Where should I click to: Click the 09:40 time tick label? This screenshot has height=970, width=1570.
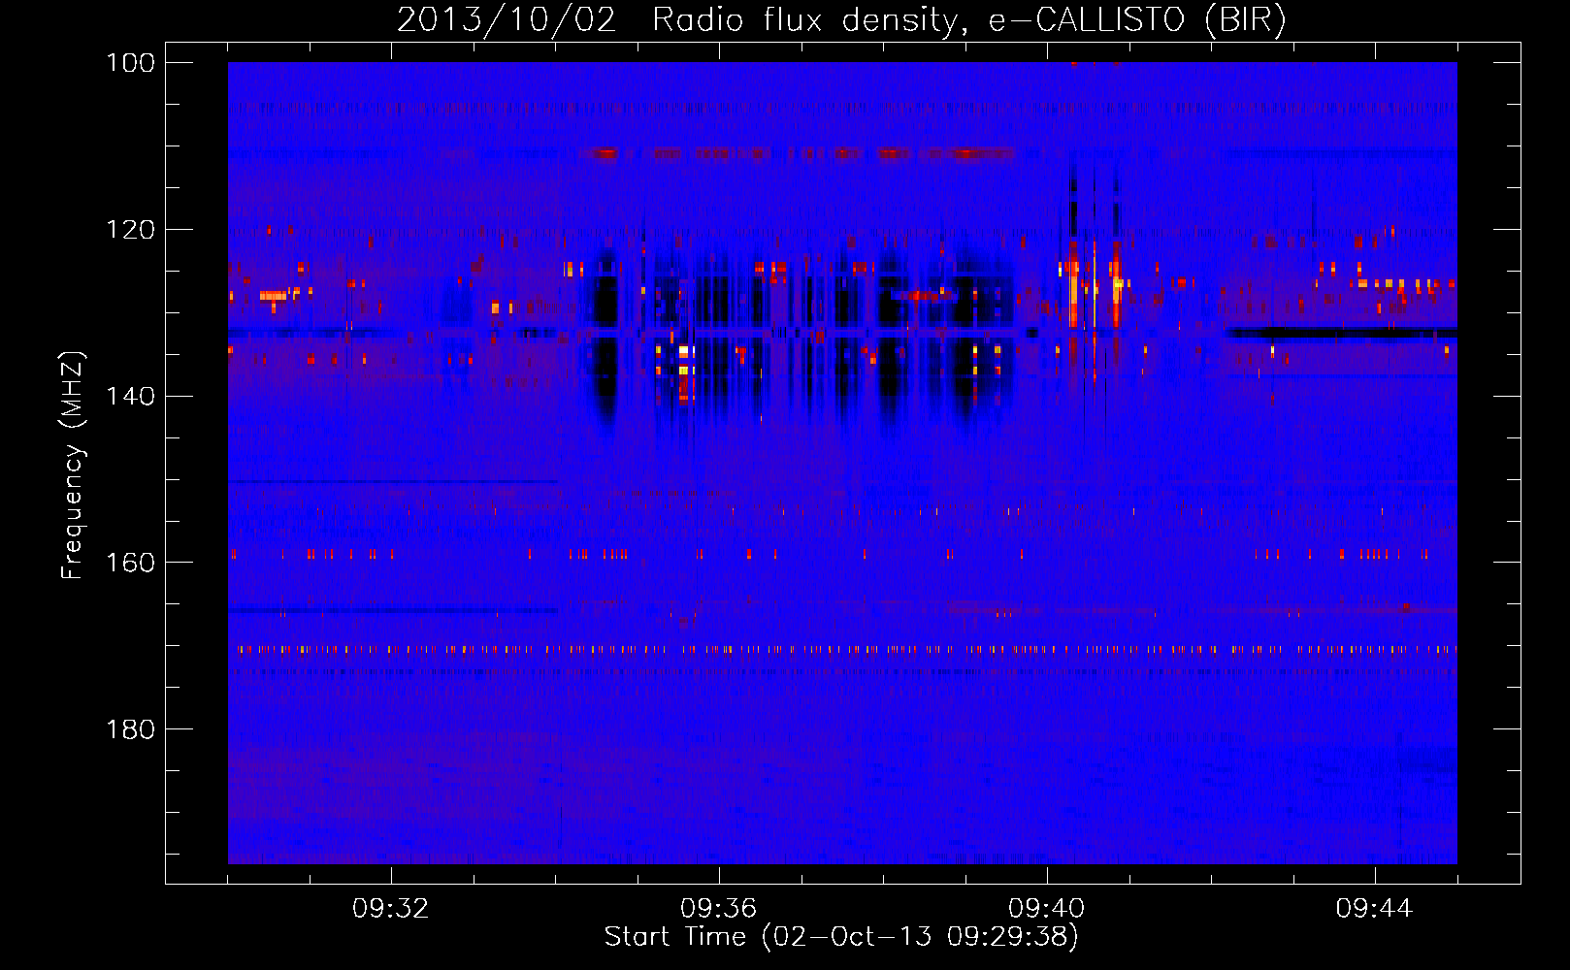pyautogui.click(x=1047, y=909)
